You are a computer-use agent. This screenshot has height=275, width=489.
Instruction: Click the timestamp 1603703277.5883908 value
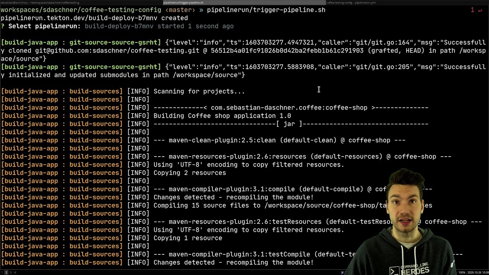[279, 67]
